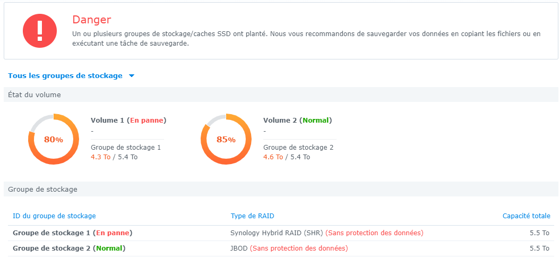
Task: Click the Synology Hybrid RAID (SHR) type cell
Action: coord(277,233)
